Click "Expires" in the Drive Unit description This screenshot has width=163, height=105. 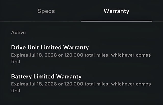[19, 55]
